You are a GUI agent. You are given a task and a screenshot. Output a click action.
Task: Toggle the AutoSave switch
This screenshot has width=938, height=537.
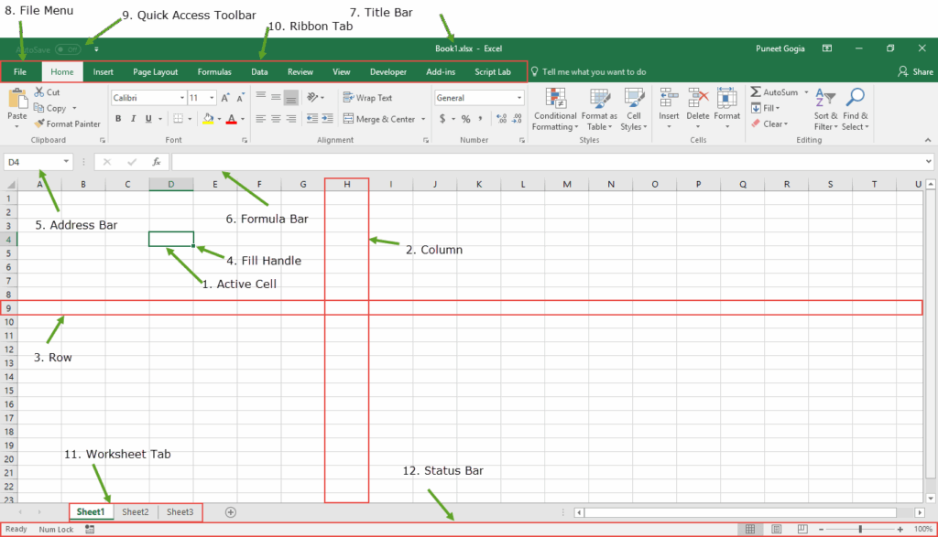(x=68, y=49)
